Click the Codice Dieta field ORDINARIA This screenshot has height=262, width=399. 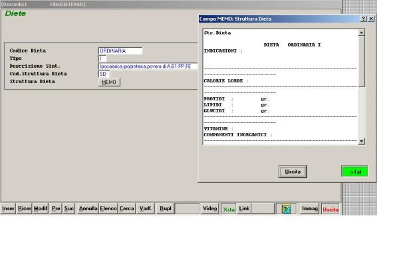(120, 51)
